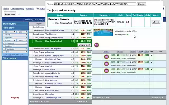Select the 24.06 - 01.07 offer term
This screenshot has height=105, width=169.
[x=116, y=62]
